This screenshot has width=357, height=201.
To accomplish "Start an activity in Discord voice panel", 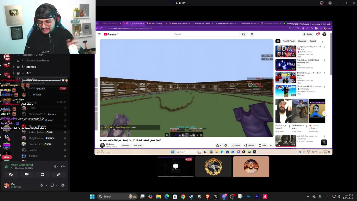I will coord(43,174).
